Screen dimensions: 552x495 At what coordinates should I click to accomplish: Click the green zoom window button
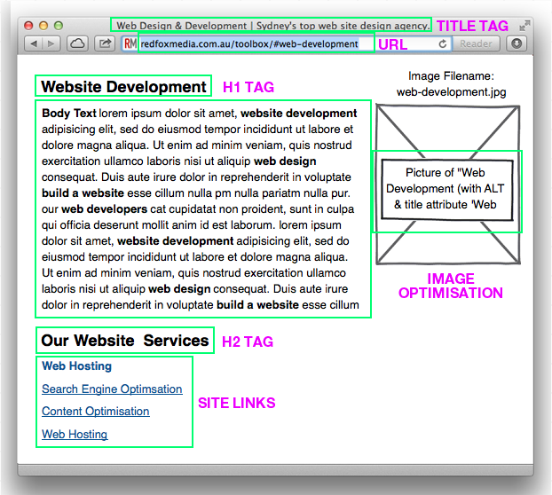(59, 26)
